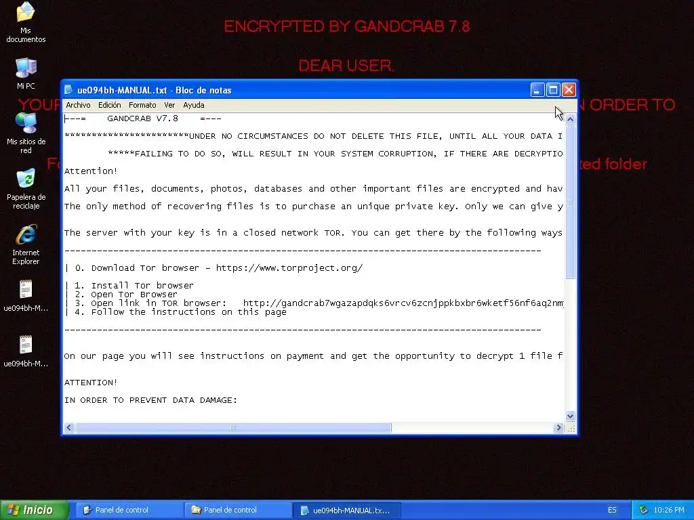Click the Notepad title bar text

coord(154,90)
